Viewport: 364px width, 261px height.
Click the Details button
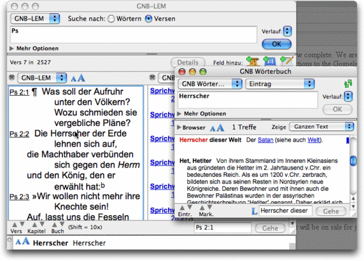188,62
